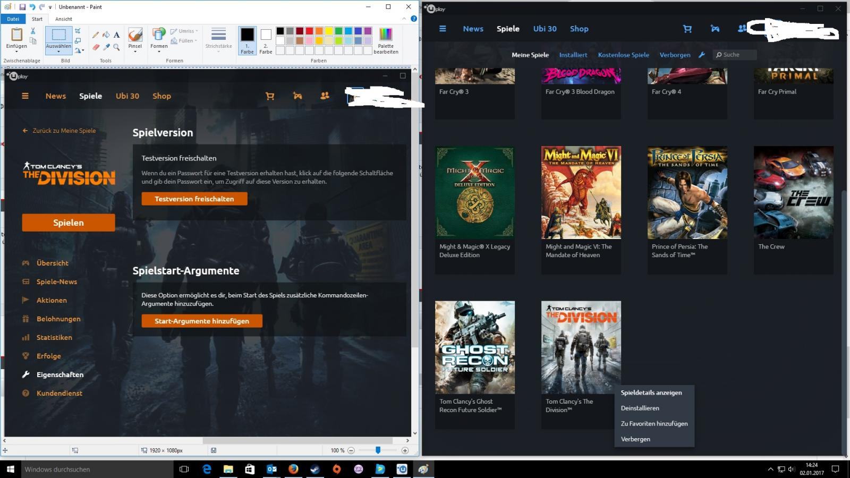Open the Umriss outline dropdown
Screen dimensions: 850x478
[x=184, y=31]
